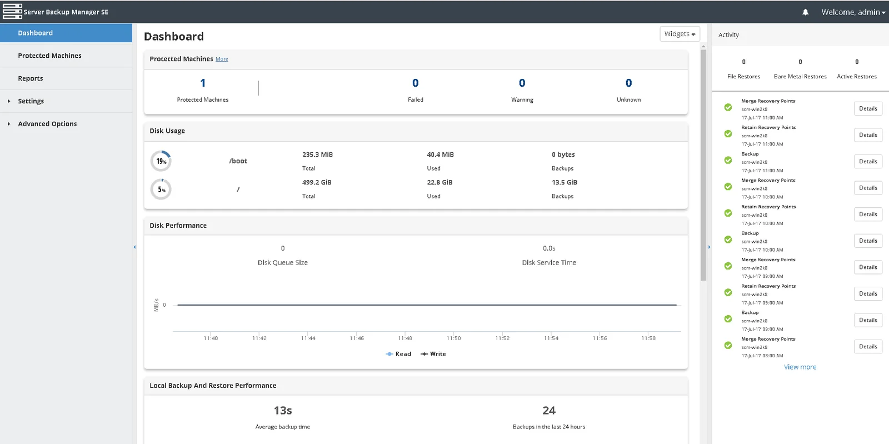Click the View more activity link
Screen dimensions: 889x444
pyautogui.click(x=800, y=367)
